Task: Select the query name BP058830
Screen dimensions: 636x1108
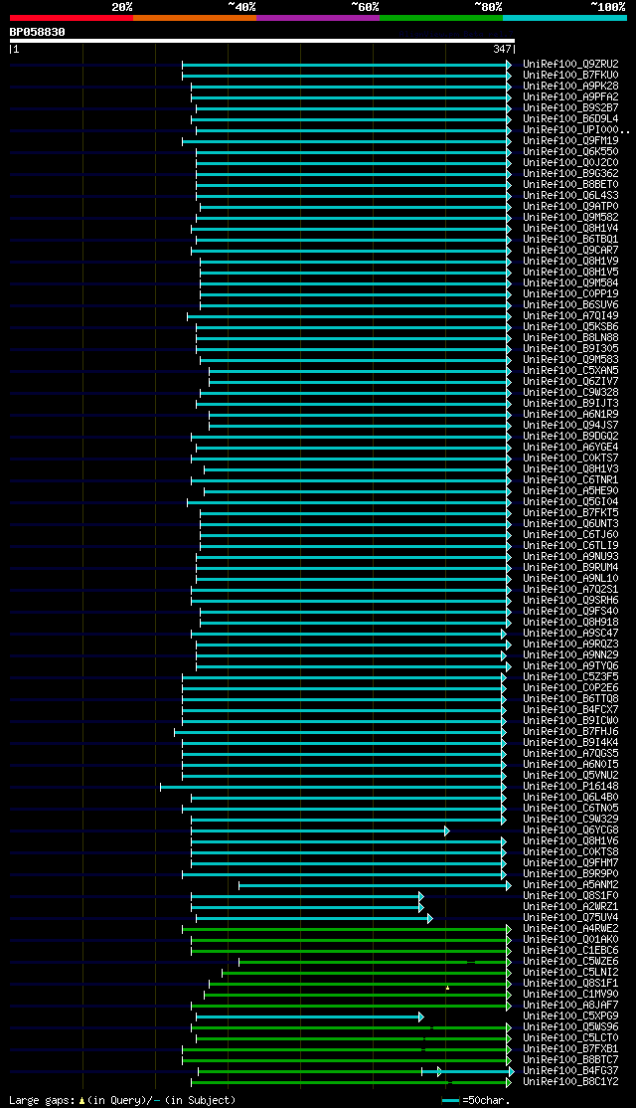Action: [38, 32]
